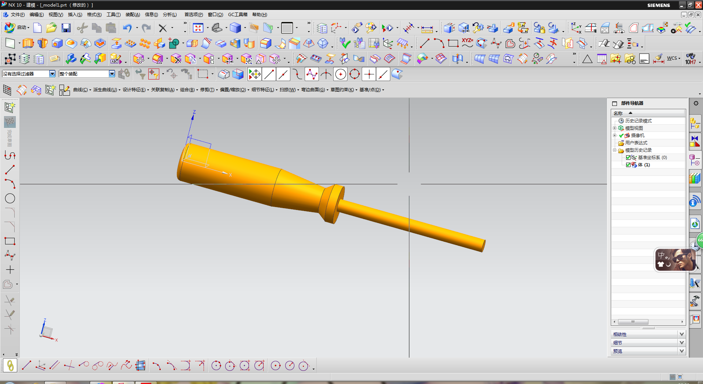Image resolution: width=703 pixels, height=384 pixels.
Task: Select the Rectangle tool in left sketch bar
Action: click(10, 241)
